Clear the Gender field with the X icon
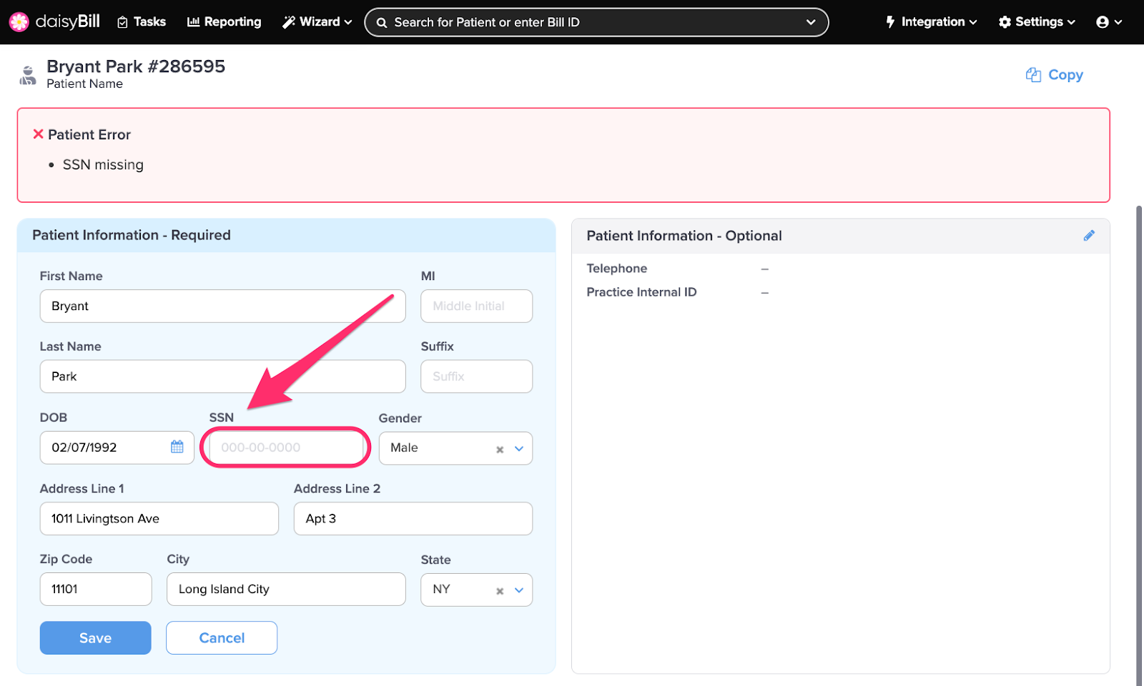 [499, 449]
